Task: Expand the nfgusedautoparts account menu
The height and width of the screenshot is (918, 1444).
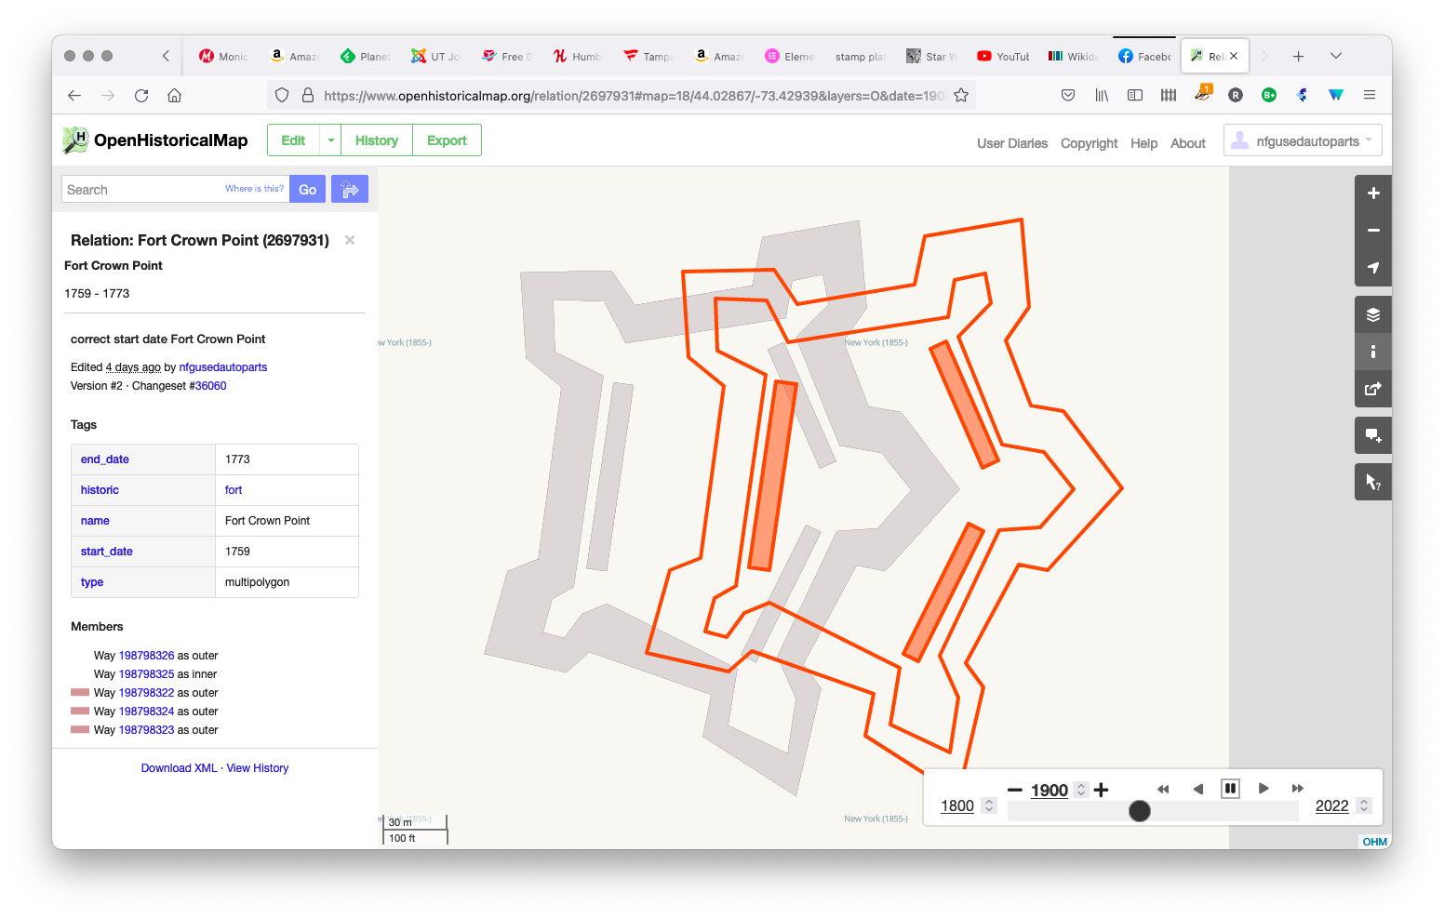Action: coord(1302,140)
